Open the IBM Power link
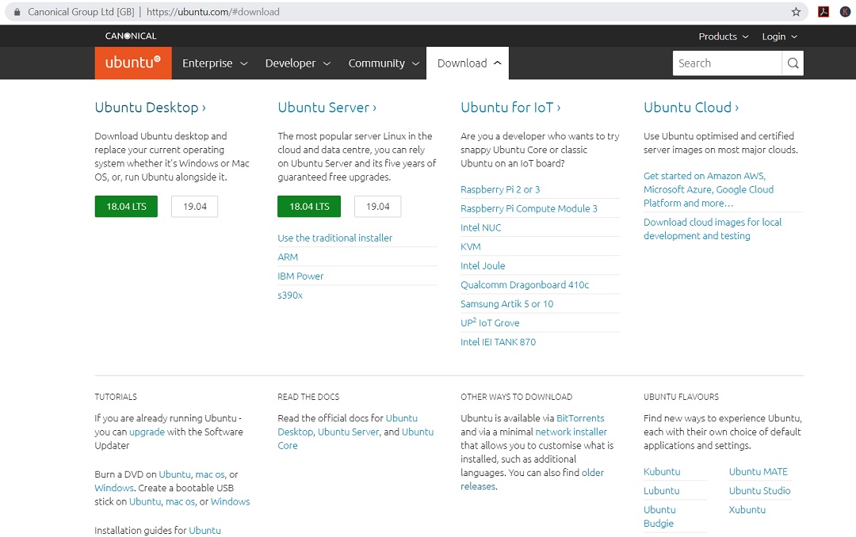This screenshot has width=856, height=537. 300,276
